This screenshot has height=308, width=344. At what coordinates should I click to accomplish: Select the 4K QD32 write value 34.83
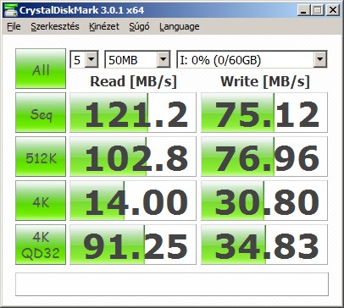(x=264, y=245)
